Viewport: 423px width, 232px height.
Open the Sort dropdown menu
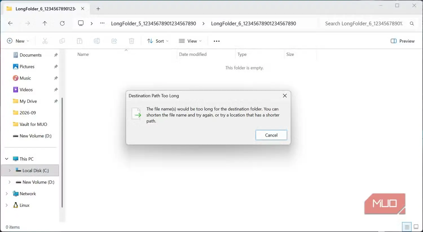[158, 41]
